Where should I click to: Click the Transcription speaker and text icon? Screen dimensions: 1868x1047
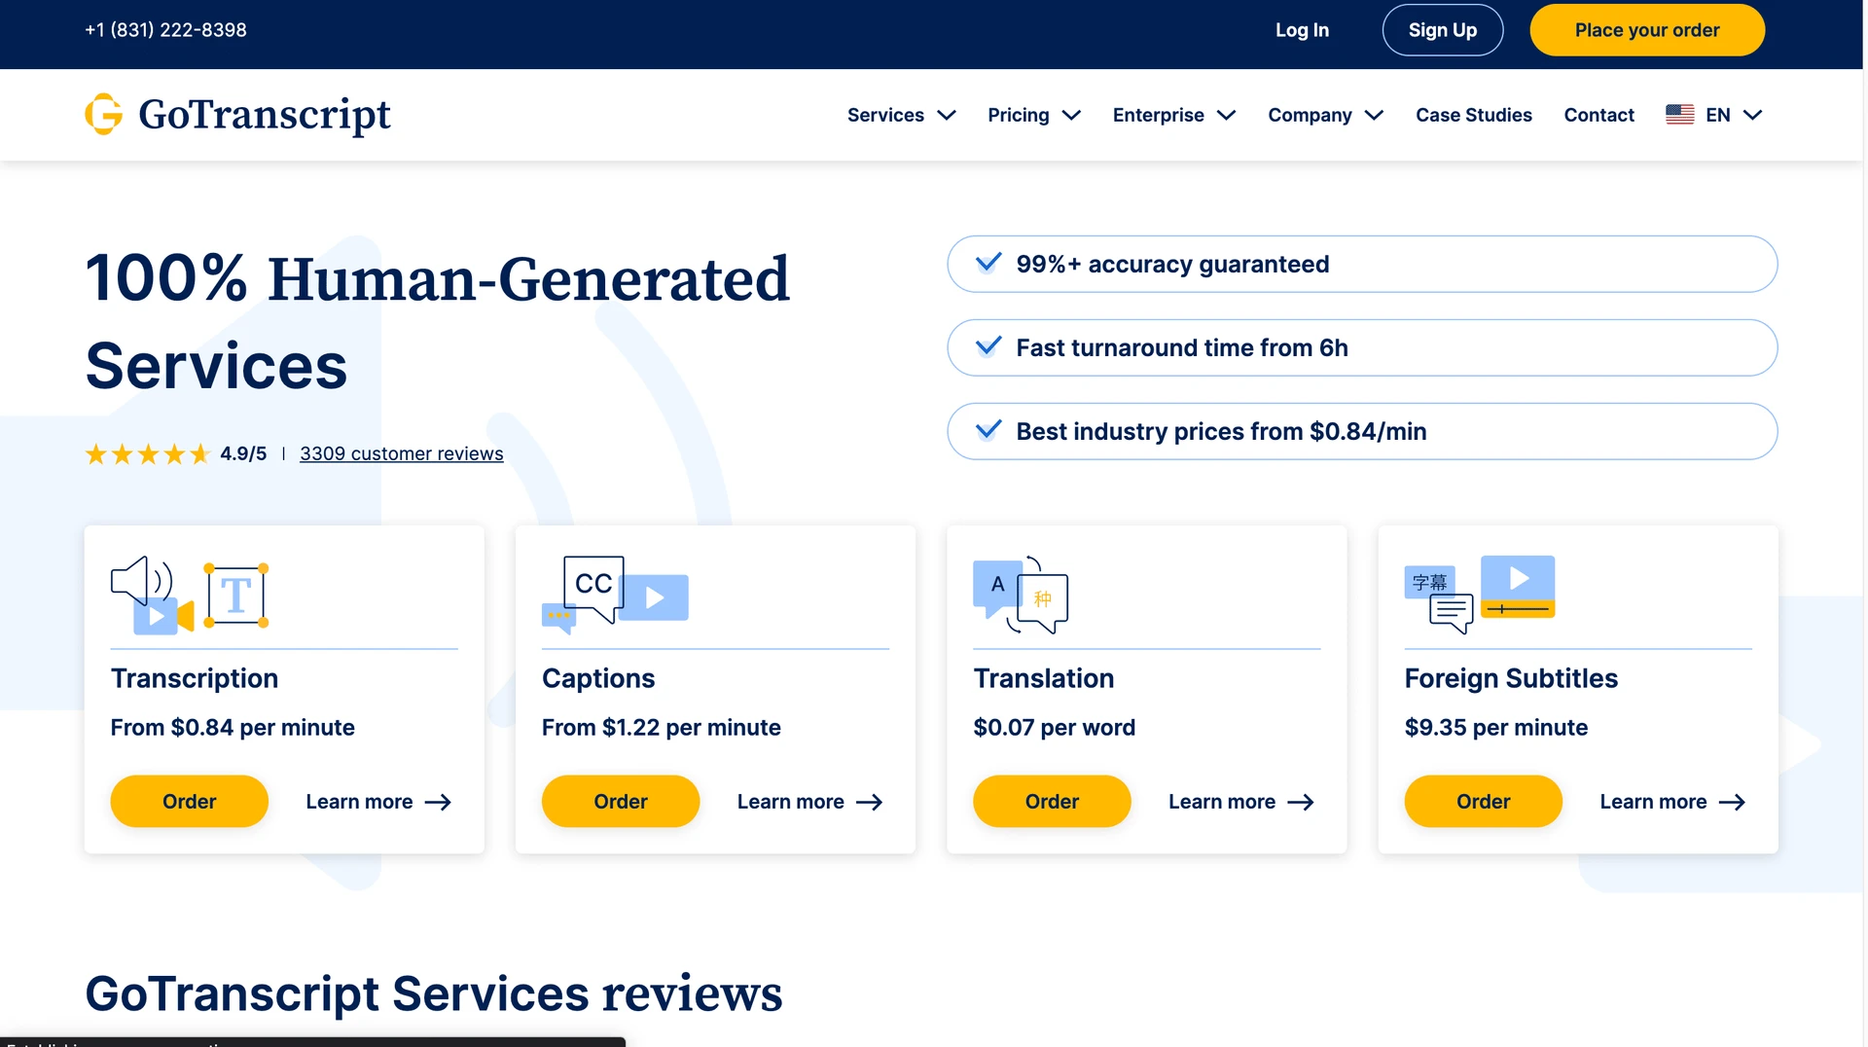tap(190, 595)
